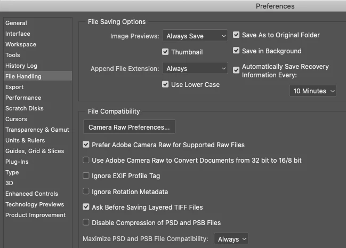
Task: Uncheck Save in Background option
Action: (x=237, y=51)
